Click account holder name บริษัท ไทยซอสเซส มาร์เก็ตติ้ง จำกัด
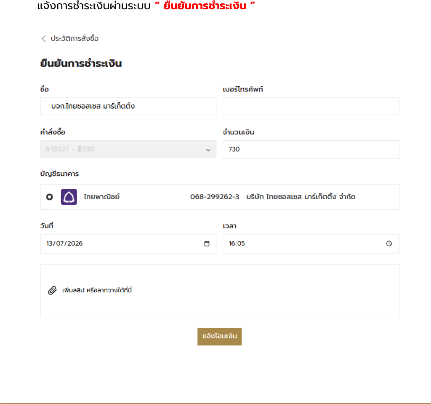Image resolution: width=431 pixels, height=404 pixels. tap(301, 197)
